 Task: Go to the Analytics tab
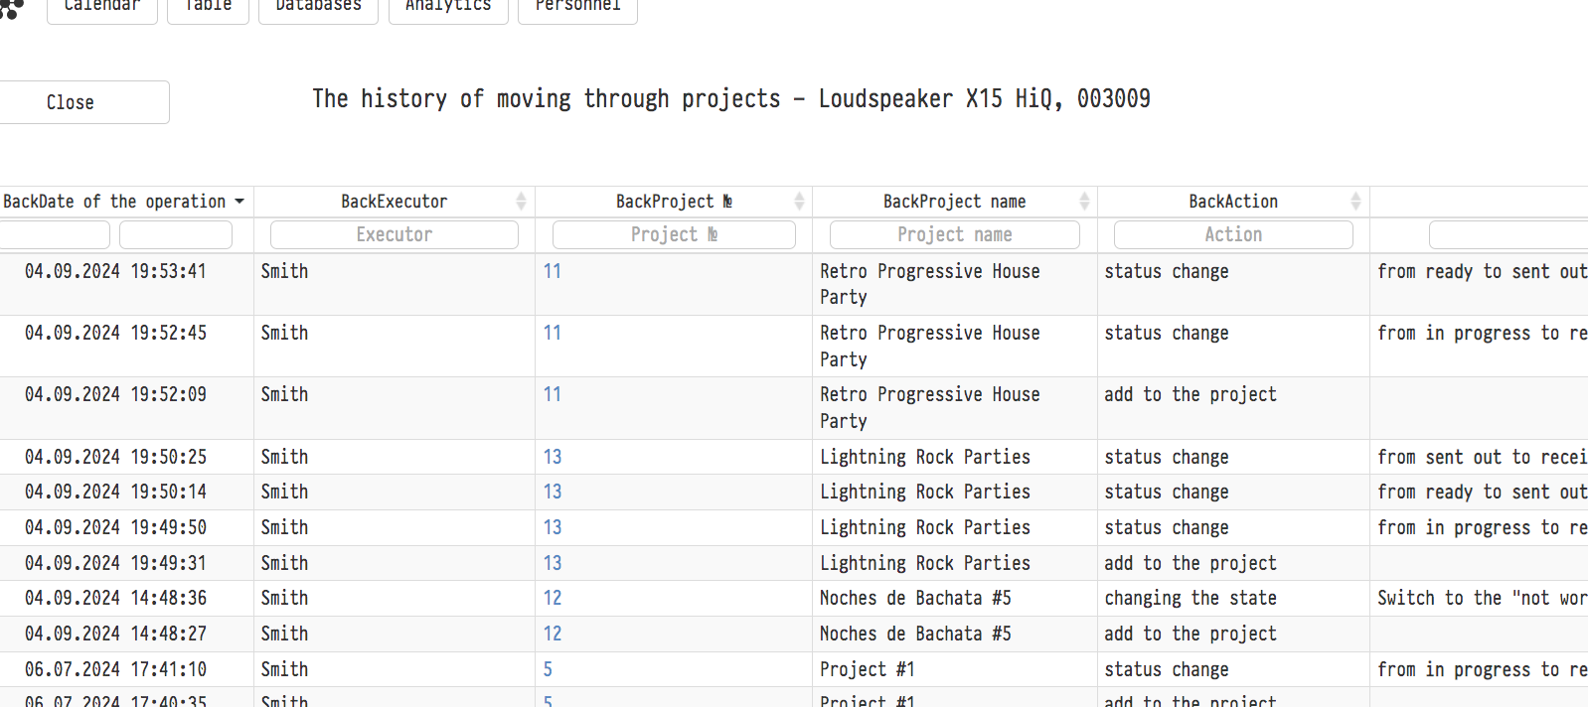448,8
